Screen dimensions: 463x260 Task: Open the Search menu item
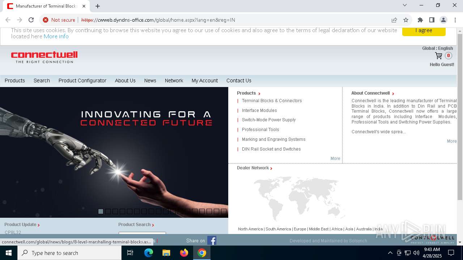pyautogui.click(x=42, y=81)
